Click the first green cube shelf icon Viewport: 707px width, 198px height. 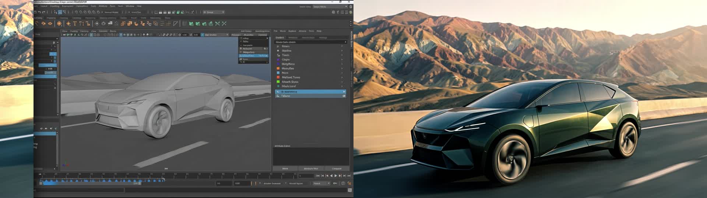coord(191,23)
